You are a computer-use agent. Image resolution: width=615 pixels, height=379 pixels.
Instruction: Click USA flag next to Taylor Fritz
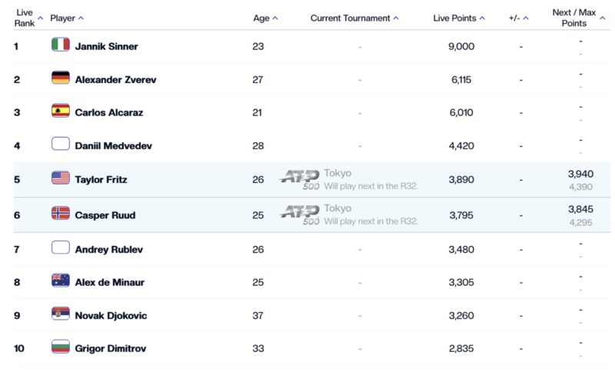tap(61, 178)
